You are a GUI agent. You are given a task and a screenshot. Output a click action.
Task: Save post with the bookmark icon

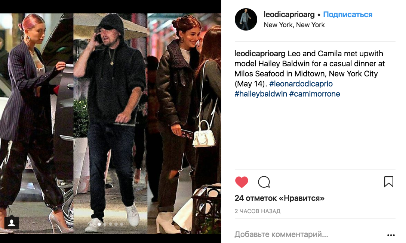(x=389, y=182)
